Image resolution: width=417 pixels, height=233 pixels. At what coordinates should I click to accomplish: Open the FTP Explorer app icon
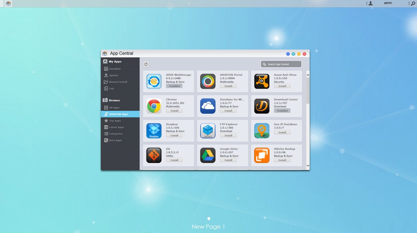pyautogui.click(x=208, y=131)
